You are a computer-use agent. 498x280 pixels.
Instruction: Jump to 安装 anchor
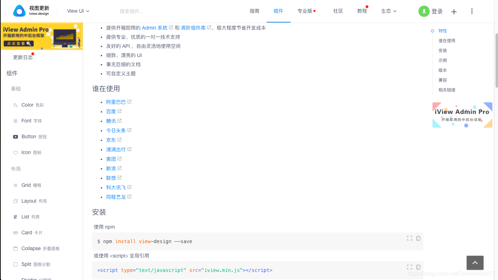pyautogui.click(x=443, y=51)
